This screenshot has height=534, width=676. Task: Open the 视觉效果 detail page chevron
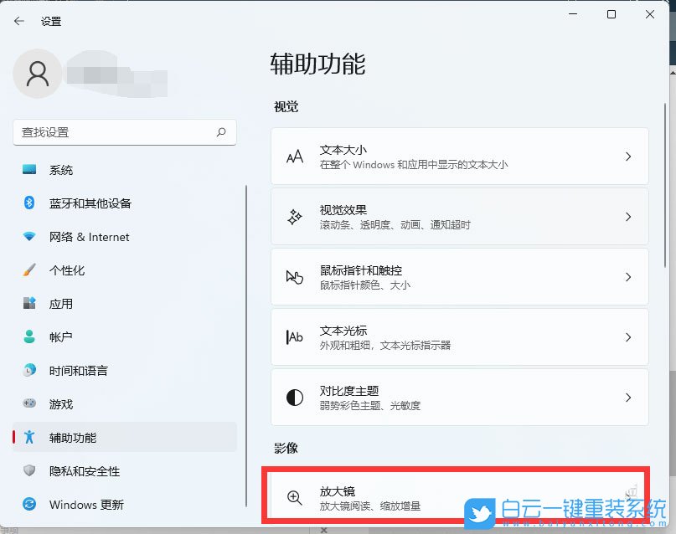pyautogui.click(x=628, y=216)
